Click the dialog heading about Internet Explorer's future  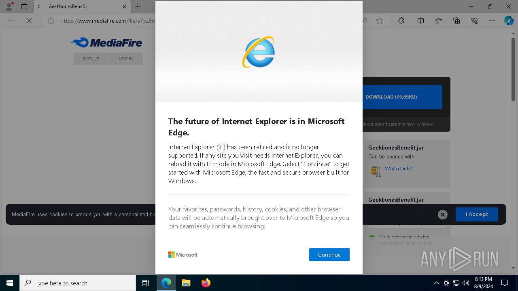coord(257,127)
